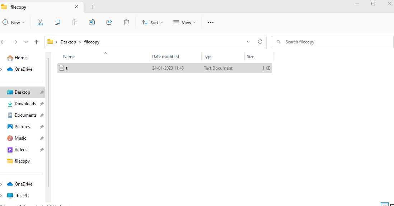Go back with the left arrow
Image resolution: width=394 pixels, height=206 pixels.
(x=3, y=42)
